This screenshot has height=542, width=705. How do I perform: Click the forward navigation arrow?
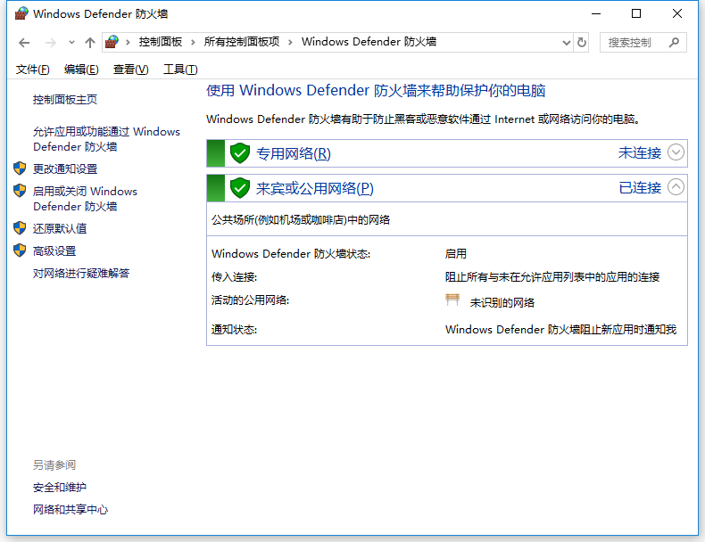coord(51,43)
